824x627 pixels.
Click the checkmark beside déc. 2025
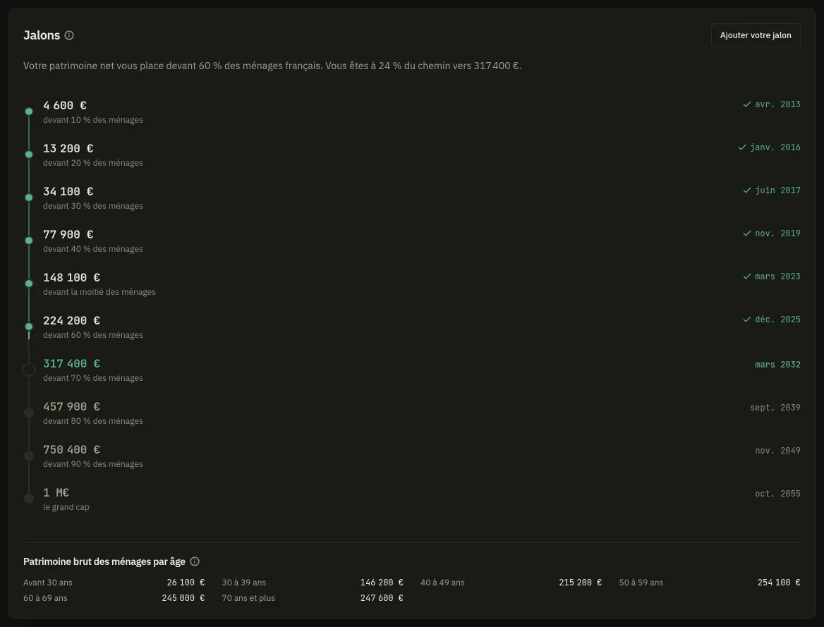click(746, 319)
